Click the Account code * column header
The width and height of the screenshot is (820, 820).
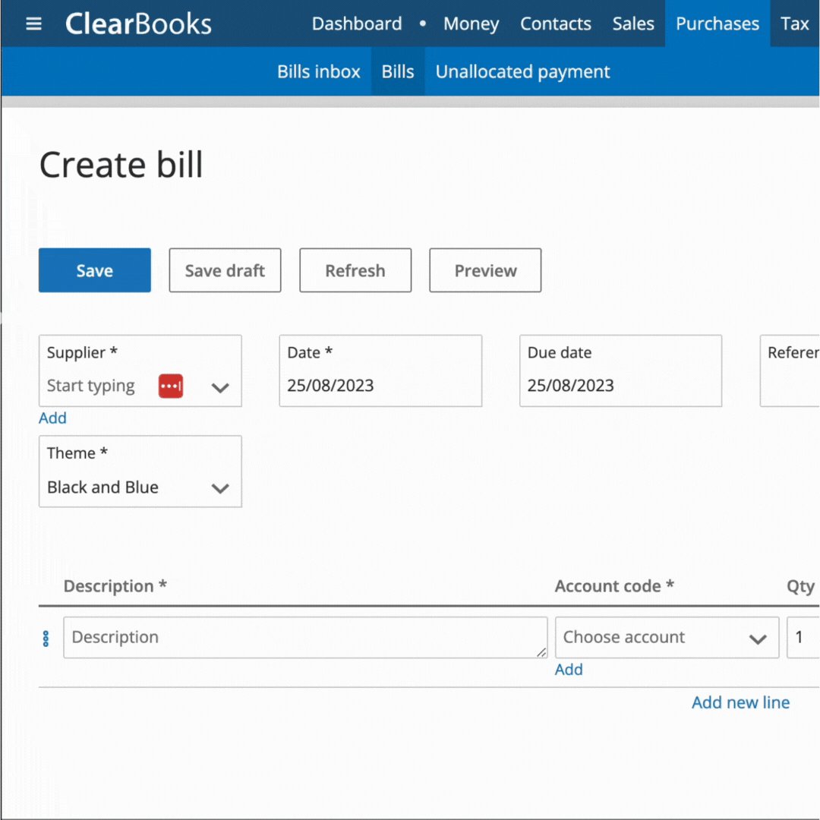(614, 586)
